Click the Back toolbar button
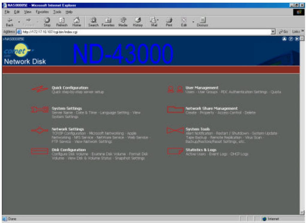The width and height of the screenshot is (306, 223). tap(9, 22)
